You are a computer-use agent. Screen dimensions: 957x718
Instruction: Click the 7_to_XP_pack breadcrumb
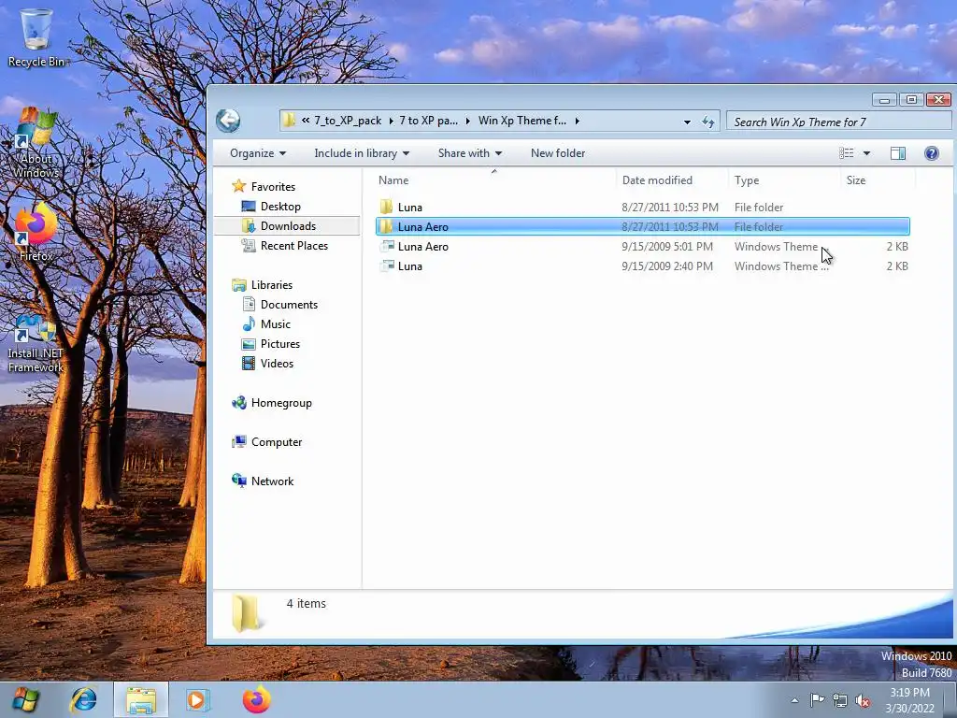pos(348,121)
